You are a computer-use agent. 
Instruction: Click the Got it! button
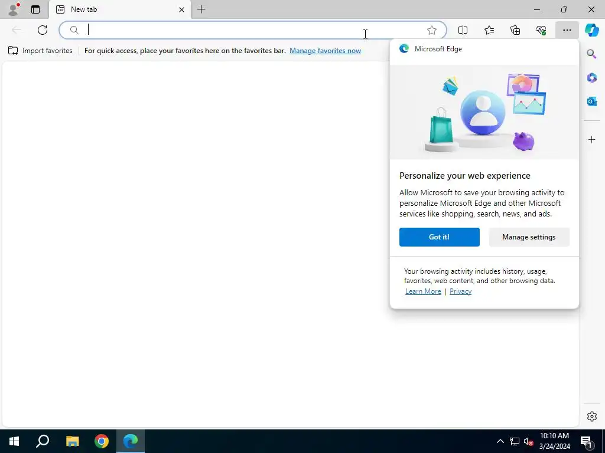click(x=439, y=237)
